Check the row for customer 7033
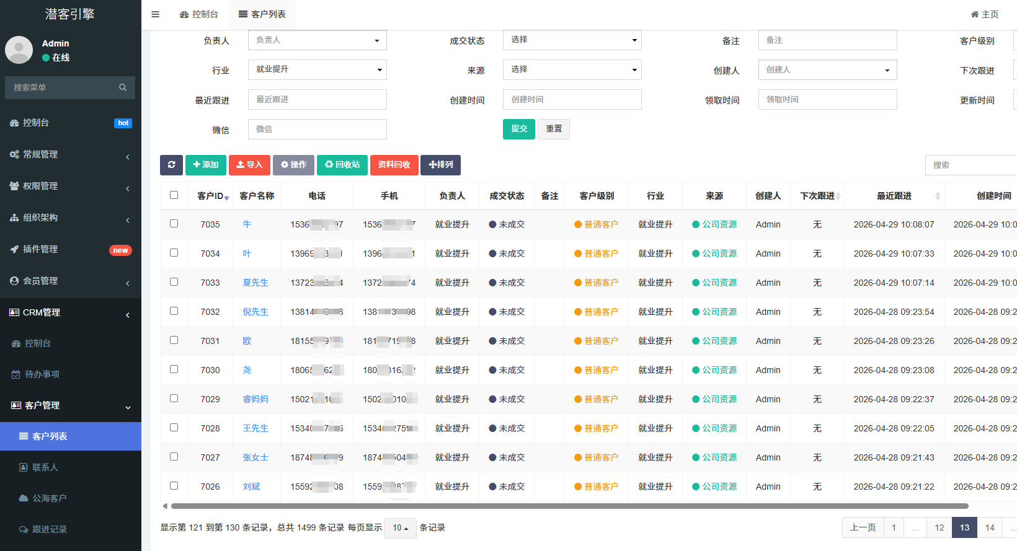This screenshot has width=1017, height=551. [x=174, y=282]
